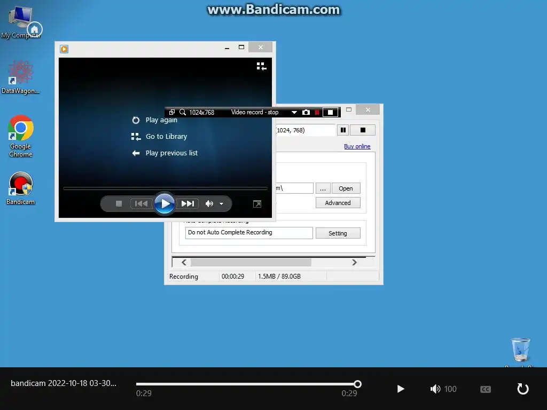Open My Computer desktop icon

click(21, 22)
